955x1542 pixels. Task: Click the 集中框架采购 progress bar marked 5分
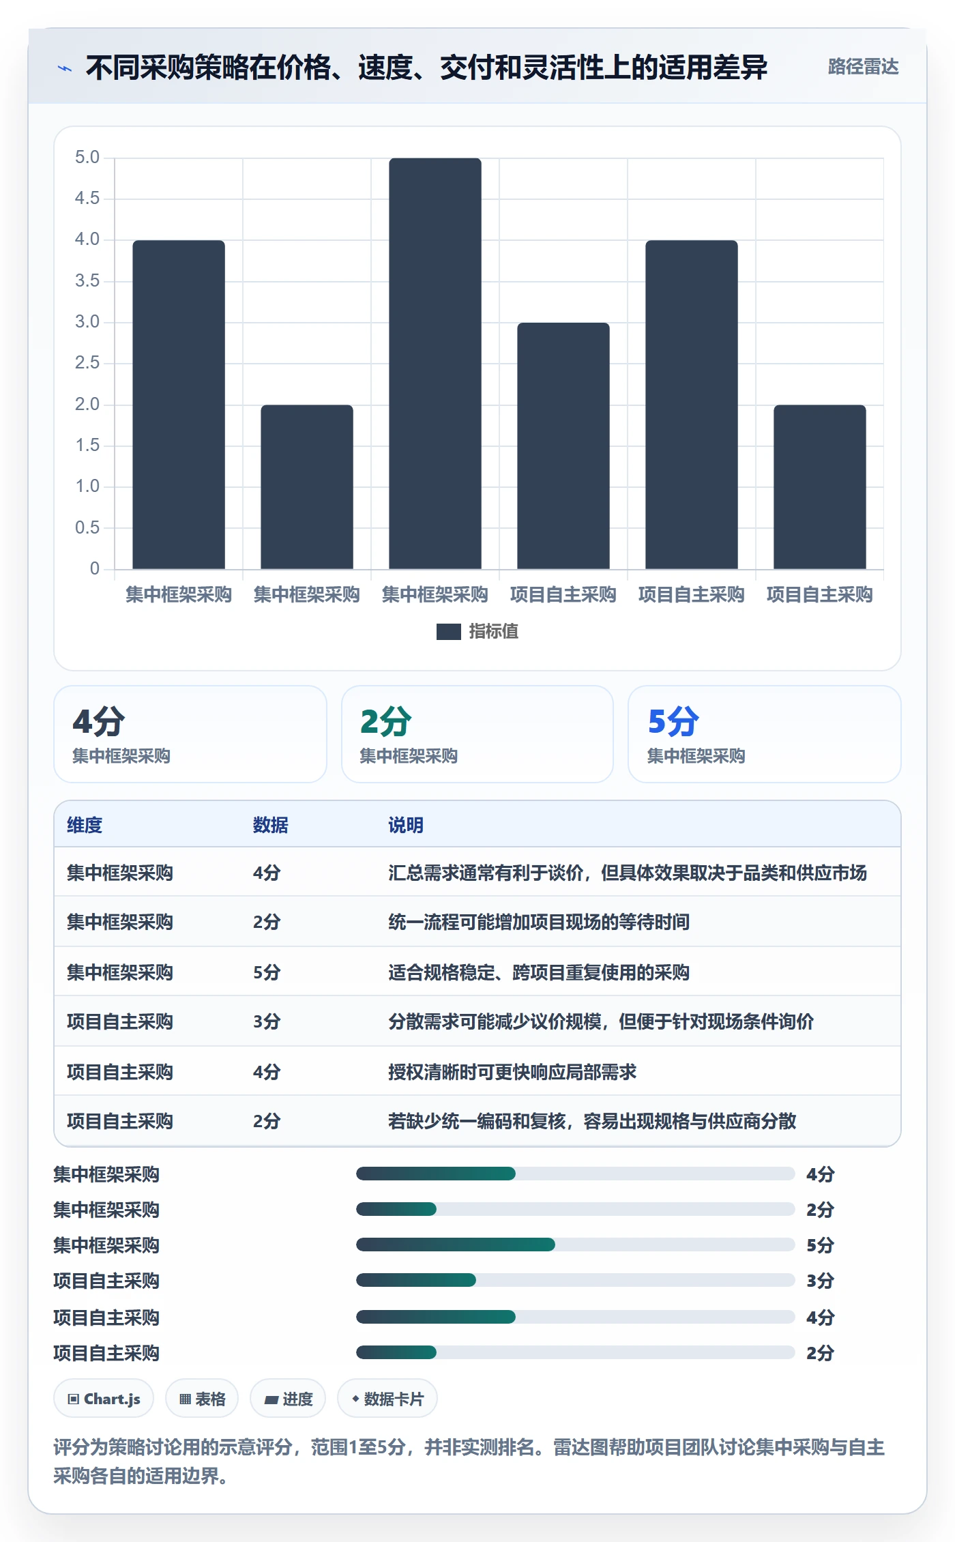[575, 1245]
